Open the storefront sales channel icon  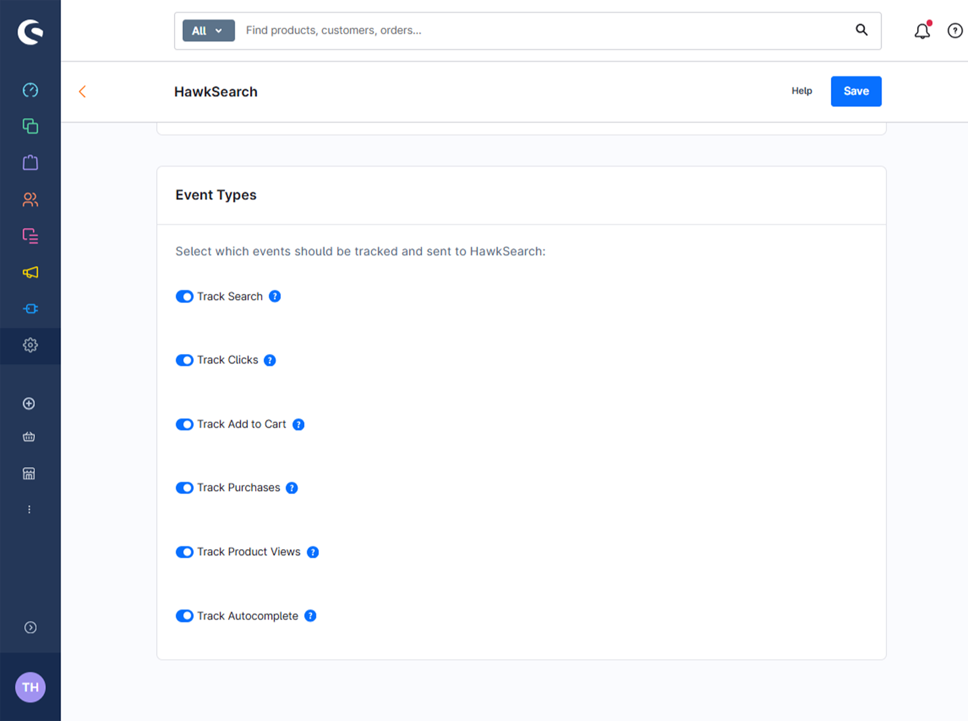coord(29,473)
